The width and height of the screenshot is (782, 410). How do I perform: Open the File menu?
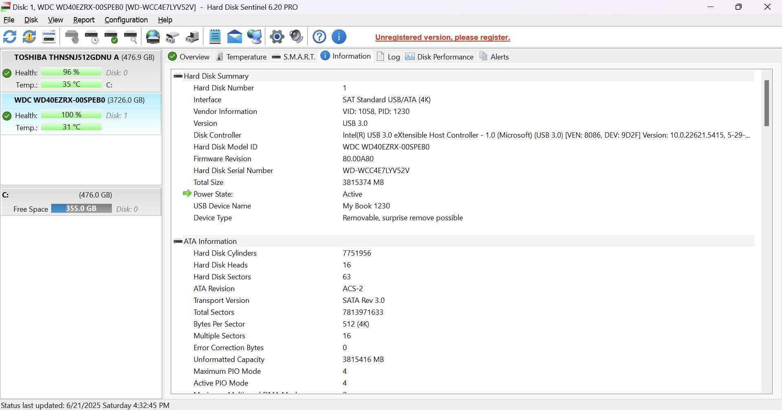point(9,20)
